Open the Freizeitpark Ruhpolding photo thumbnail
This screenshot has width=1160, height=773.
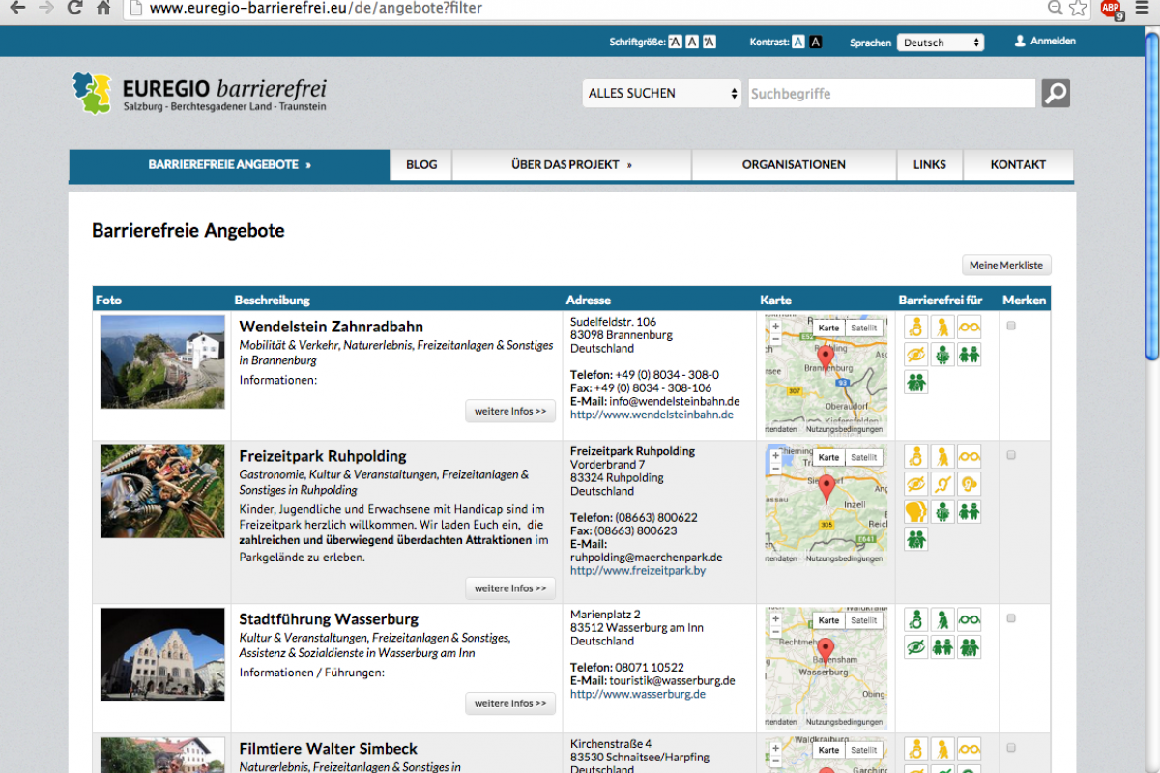point(162,492)
